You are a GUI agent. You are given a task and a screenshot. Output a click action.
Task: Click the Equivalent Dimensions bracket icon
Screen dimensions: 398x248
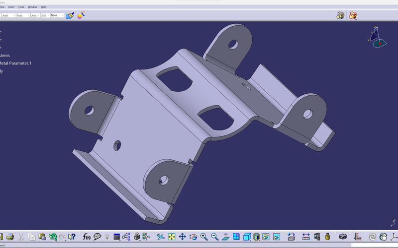146,237
